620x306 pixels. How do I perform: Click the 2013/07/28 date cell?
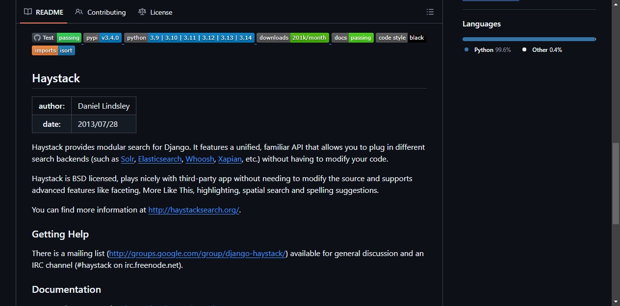(x=104, y=124)
